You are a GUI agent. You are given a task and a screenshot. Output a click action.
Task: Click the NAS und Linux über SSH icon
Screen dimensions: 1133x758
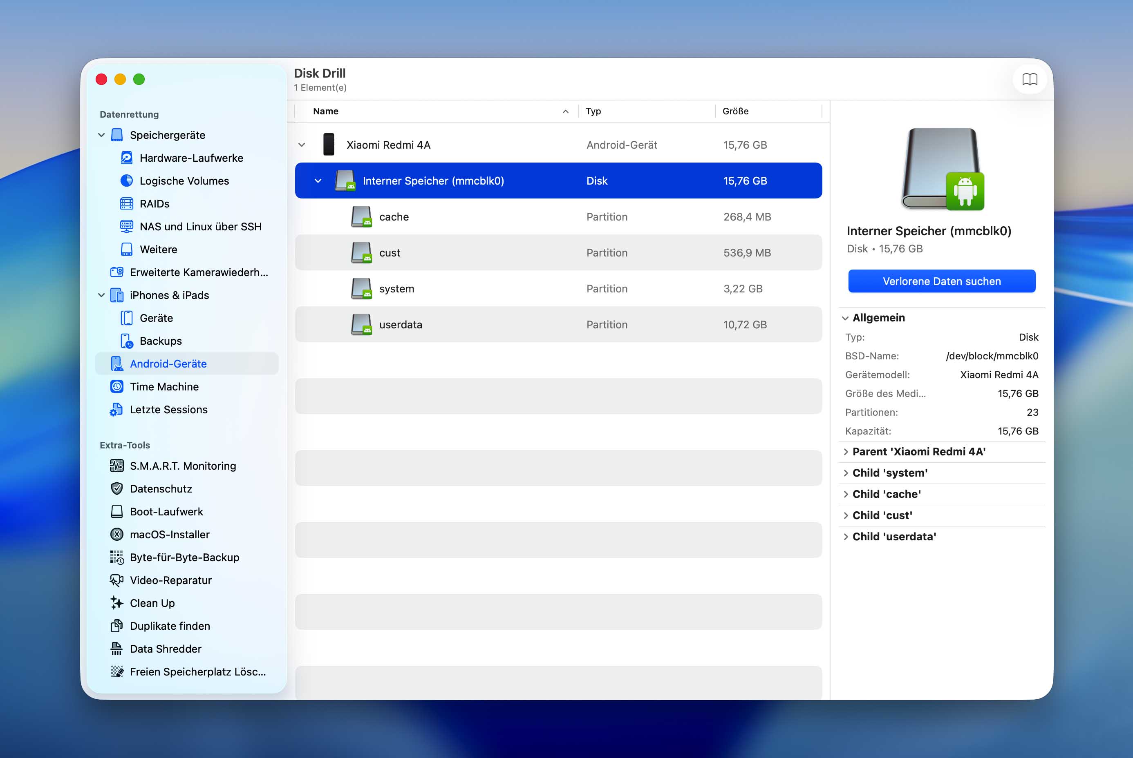coord(127,226)
